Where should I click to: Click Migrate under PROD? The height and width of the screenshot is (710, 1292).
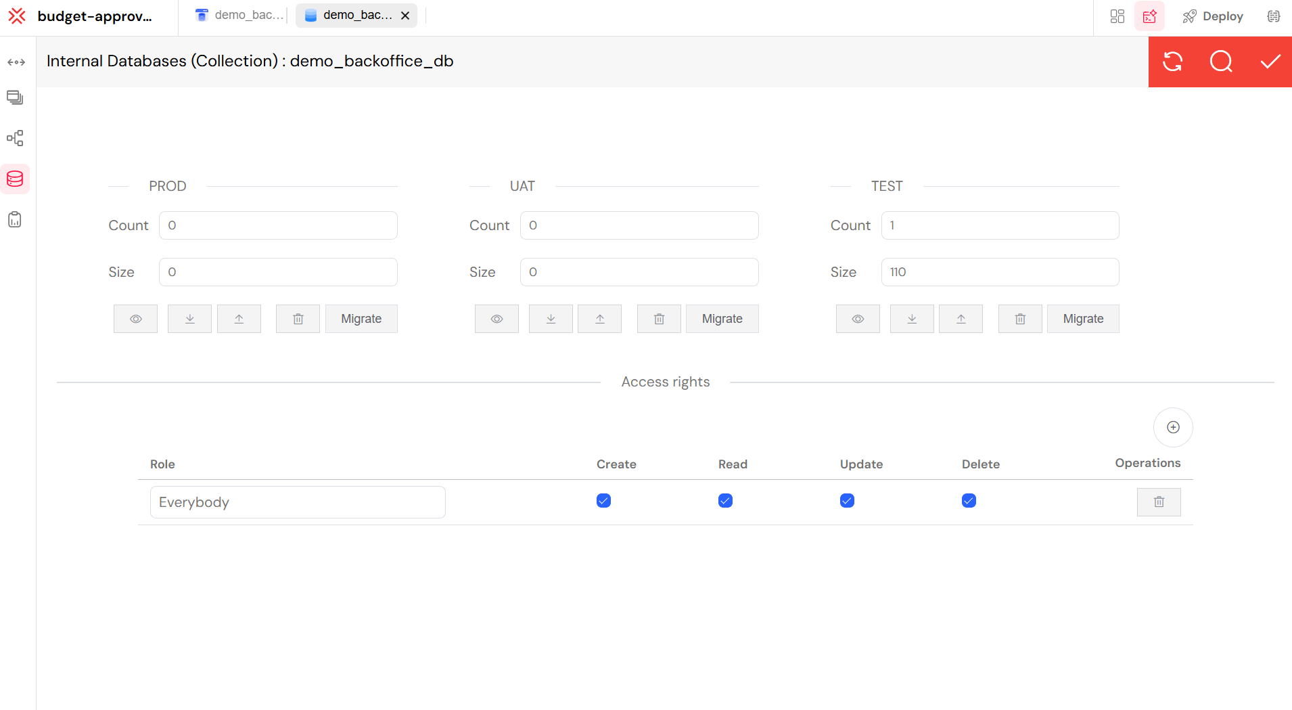pos(361,319)
